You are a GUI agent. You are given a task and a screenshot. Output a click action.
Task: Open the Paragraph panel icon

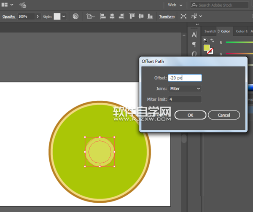coord(194,44)
